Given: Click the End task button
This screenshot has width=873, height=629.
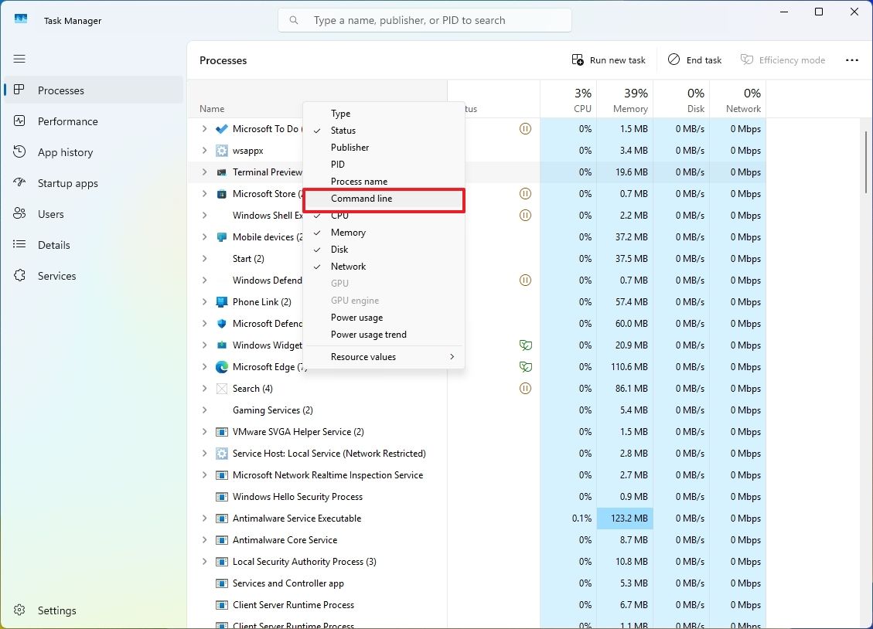Looking at the screenshot, I should [694, 59].
